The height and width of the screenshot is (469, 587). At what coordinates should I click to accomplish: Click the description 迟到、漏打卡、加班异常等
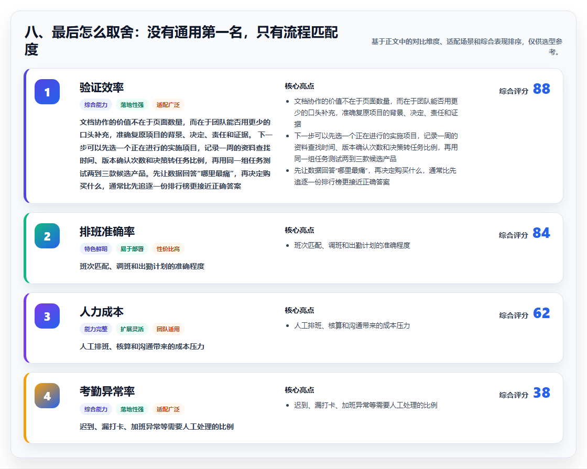pos(157,427)
